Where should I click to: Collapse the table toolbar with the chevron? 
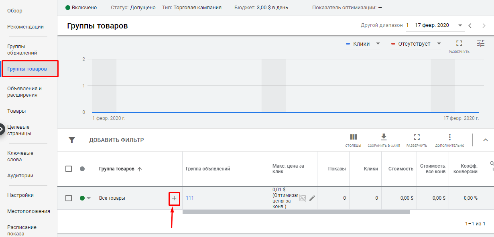485,140
